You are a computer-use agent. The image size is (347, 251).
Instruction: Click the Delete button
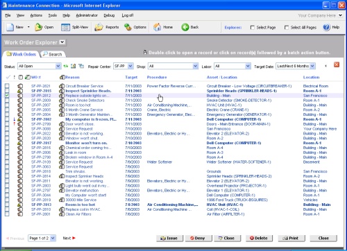coord(259,238)
